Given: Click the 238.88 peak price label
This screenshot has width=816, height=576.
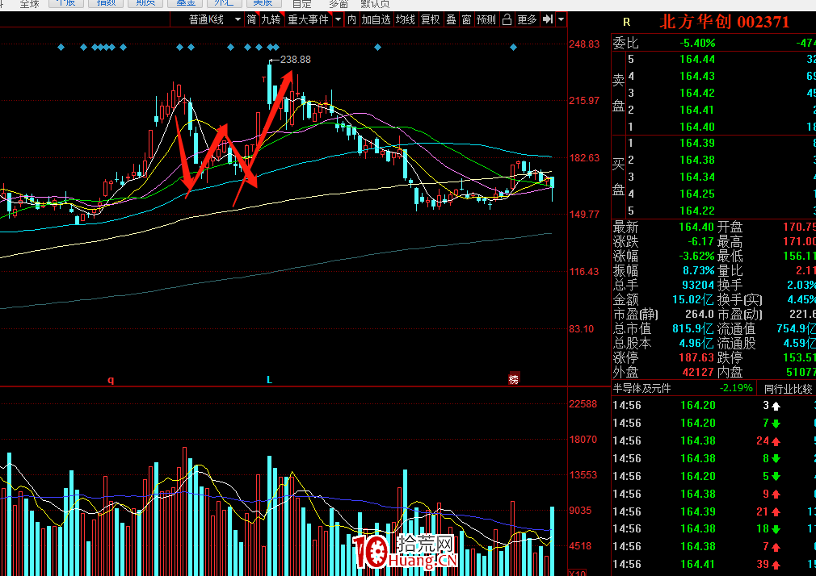Looking at the screenshot, I should [295, 60].
